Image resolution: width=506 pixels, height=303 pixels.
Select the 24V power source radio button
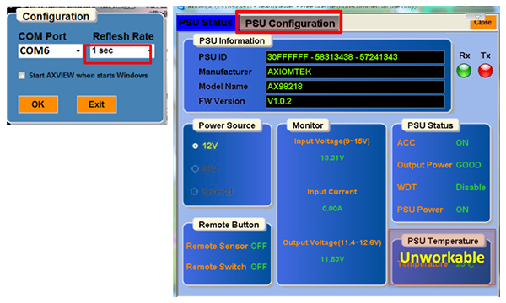tap(195, 168)
